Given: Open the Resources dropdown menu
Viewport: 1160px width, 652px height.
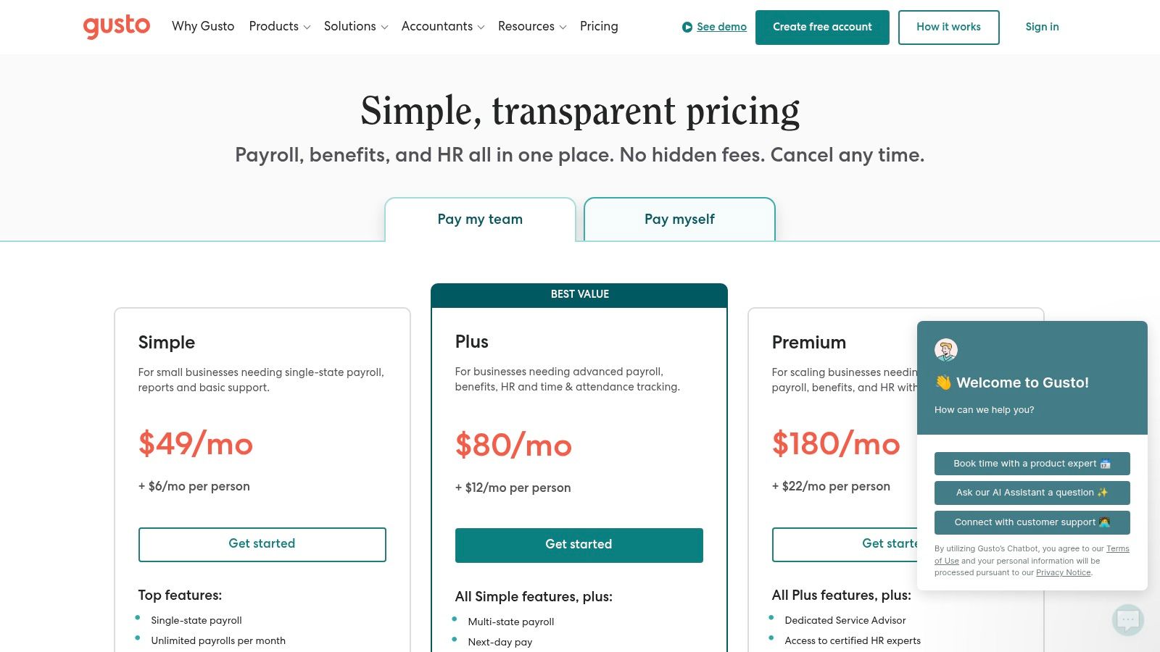Looking at the screenshot, I should [x=531, y=27].
